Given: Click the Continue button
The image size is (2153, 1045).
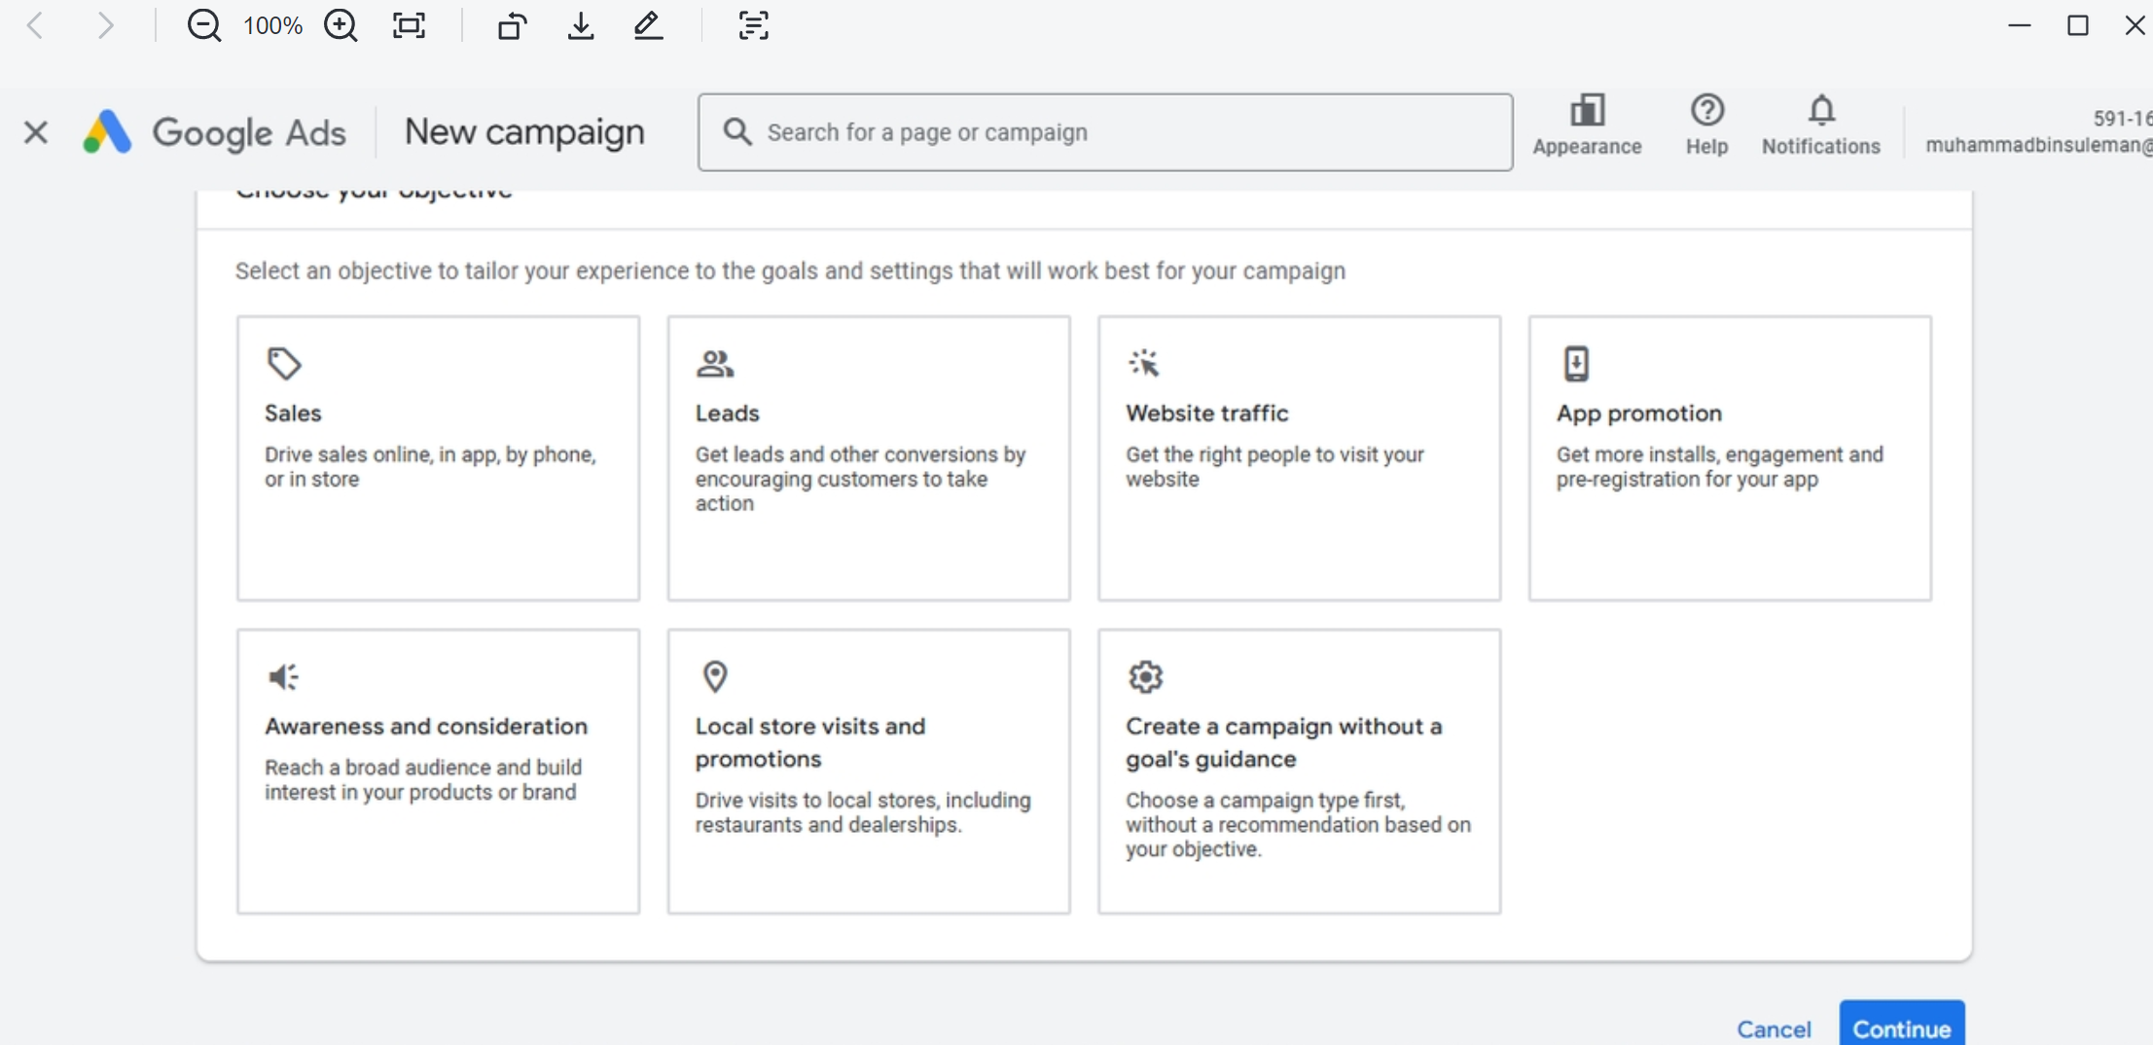Looking at the screenshot, I should click(x=1901, y=1027).
